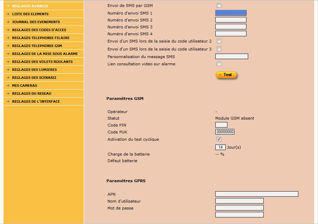The height and width of the screenshot is (224, 318).
Task: Select REGLAGES TELEPHONIE GSM in sidebar
Action: coord(37,46)
